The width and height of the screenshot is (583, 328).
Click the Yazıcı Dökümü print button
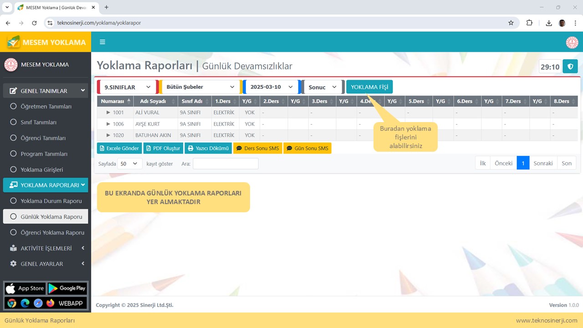click(208, 149)
